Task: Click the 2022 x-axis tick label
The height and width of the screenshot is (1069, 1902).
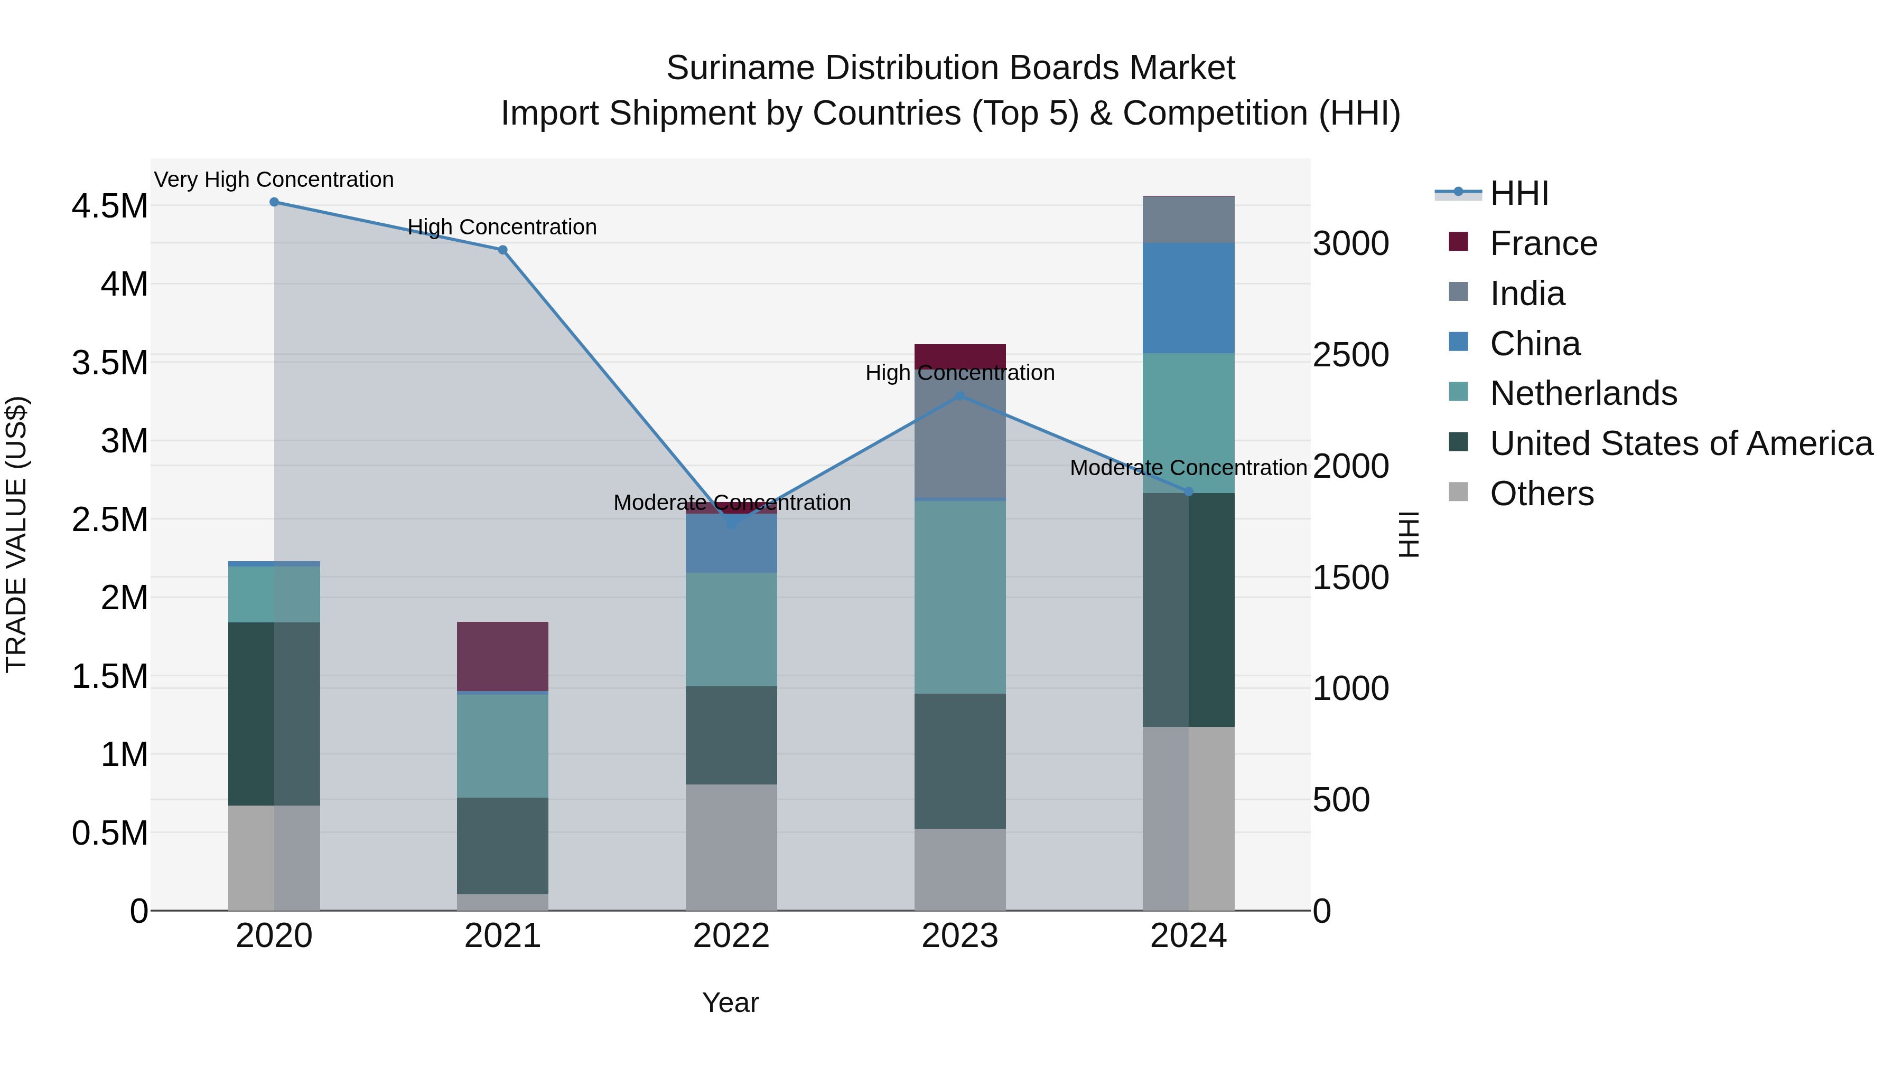Action: tap(732, 936)
